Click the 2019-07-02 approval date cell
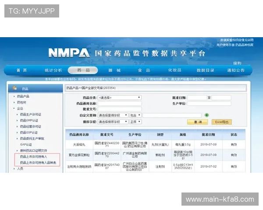The width and height of the screenshot is (263, 210). coord(208,167)
